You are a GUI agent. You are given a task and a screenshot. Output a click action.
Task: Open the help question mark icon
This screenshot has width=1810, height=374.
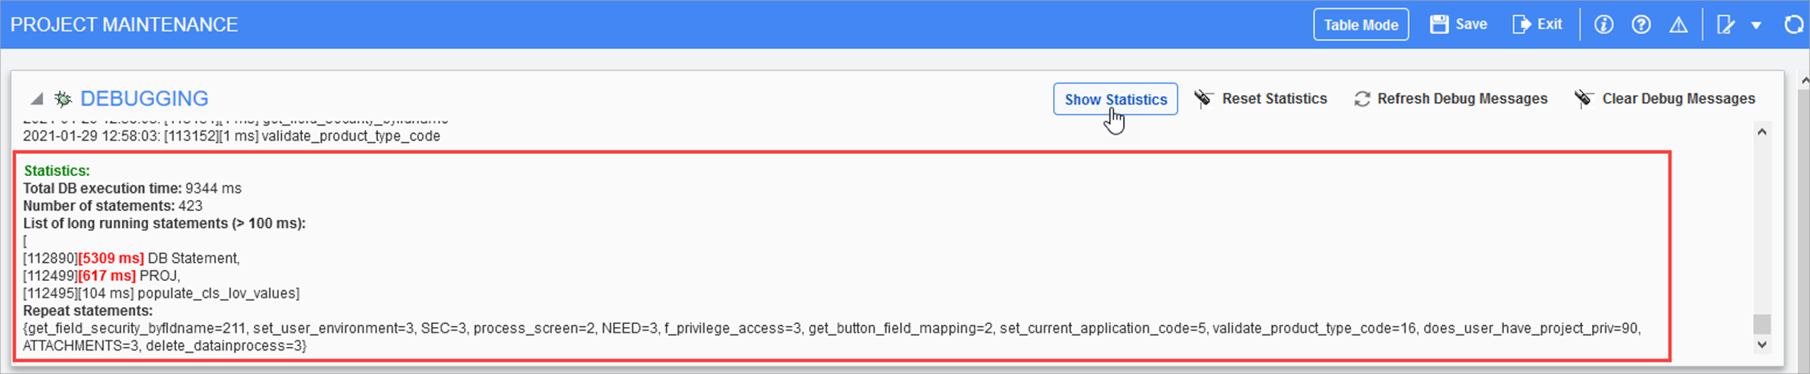click(x=1641, y=25)
